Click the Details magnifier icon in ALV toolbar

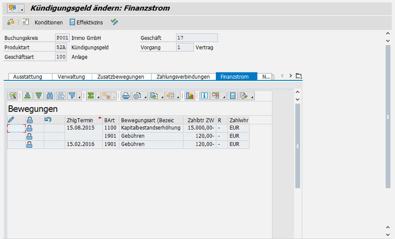(13, 96)
